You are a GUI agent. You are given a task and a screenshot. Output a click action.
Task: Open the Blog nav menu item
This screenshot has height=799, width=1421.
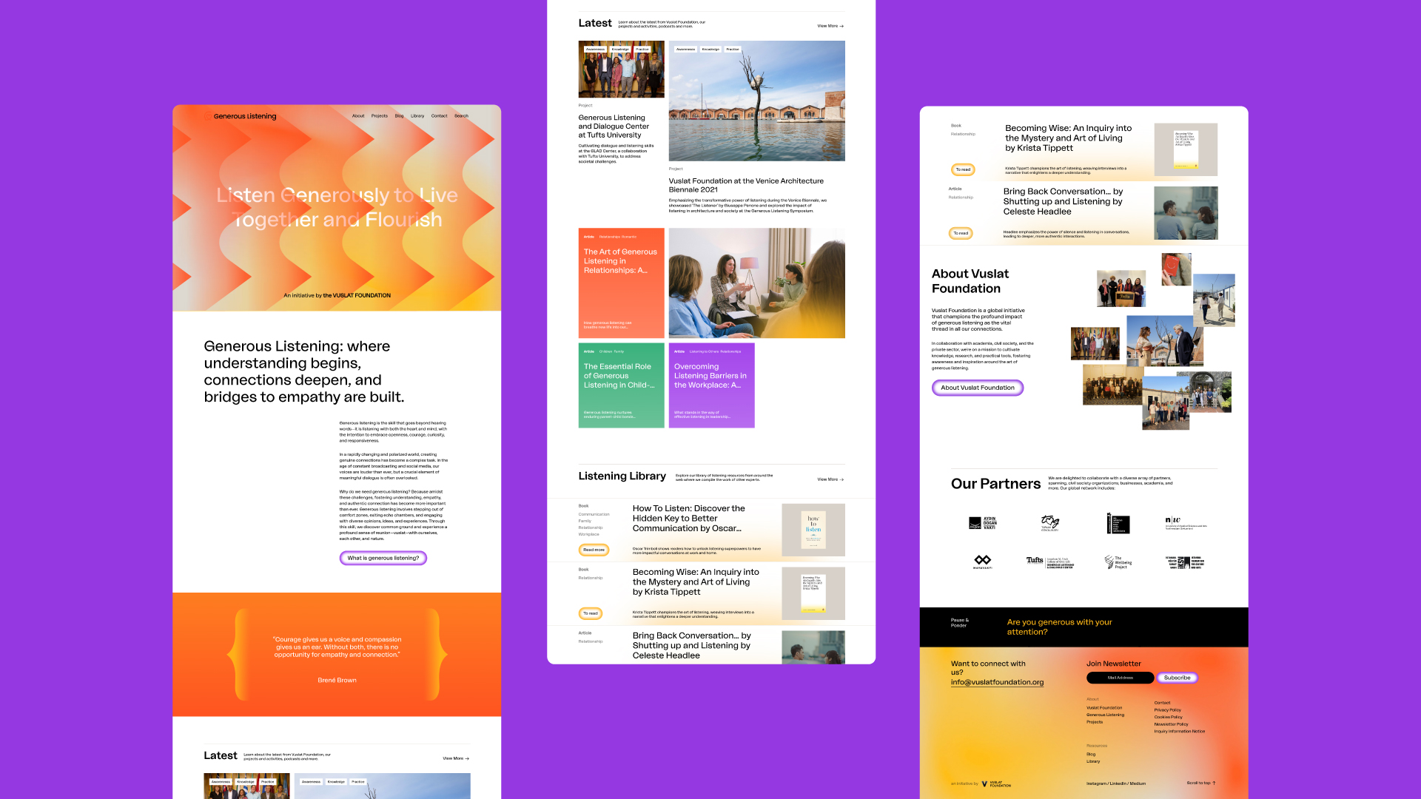click(399, 116)
